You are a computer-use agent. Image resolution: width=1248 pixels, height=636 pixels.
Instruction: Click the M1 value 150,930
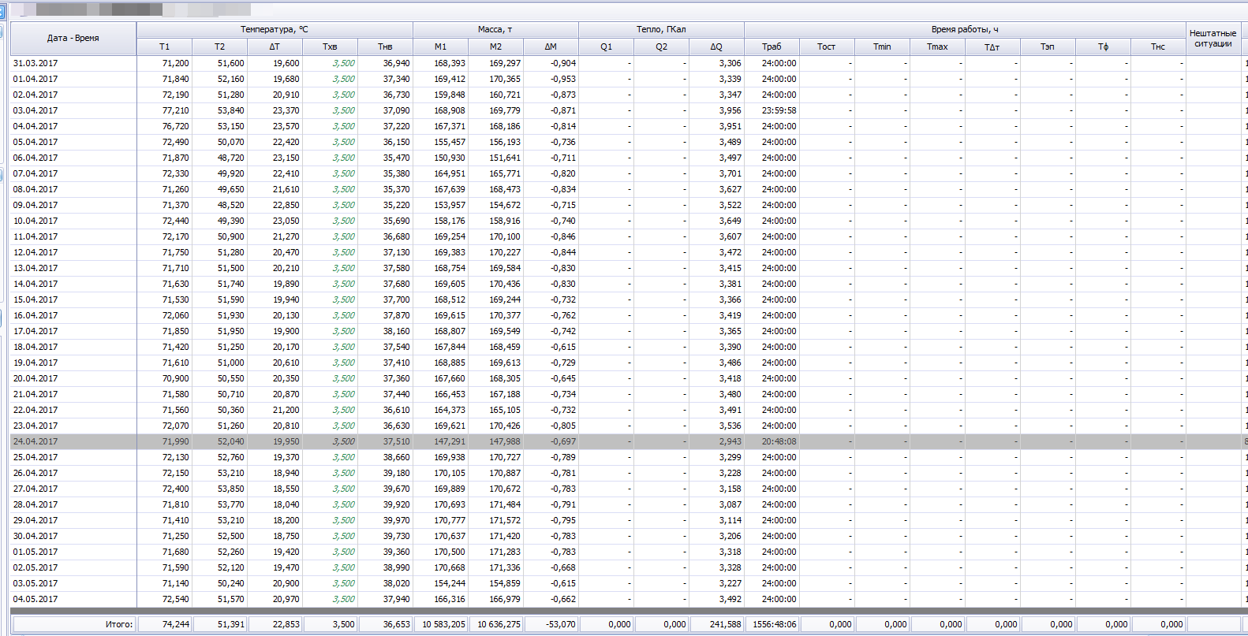pos(450,158)
